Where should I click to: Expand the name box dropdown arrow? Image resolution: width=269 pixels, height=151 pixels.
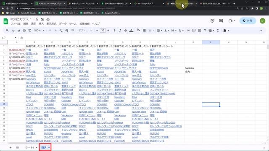click(x=16, y=38)
